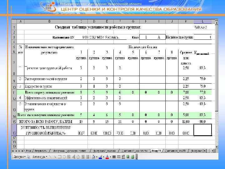Pick the Line drawing tool
The width and height of the screenshot is (225, 169).
[50, 157]
